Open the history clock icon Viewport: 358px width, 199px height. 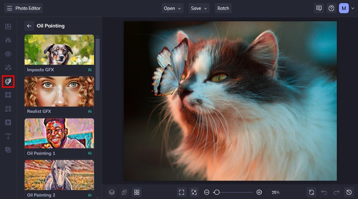pyautogui.click(x=349, y=193)
